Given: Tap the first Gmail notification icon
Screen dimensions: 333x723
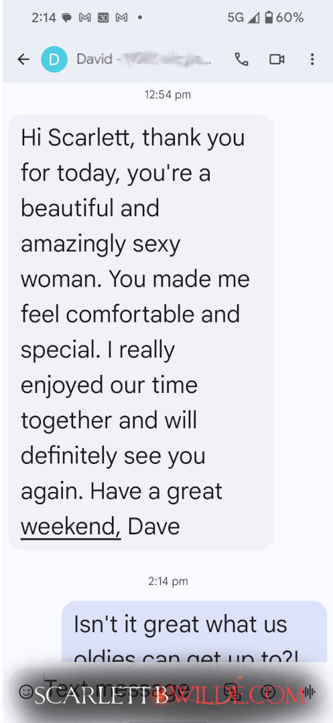Looking at the screenshot, I should [x=85, y=18].
